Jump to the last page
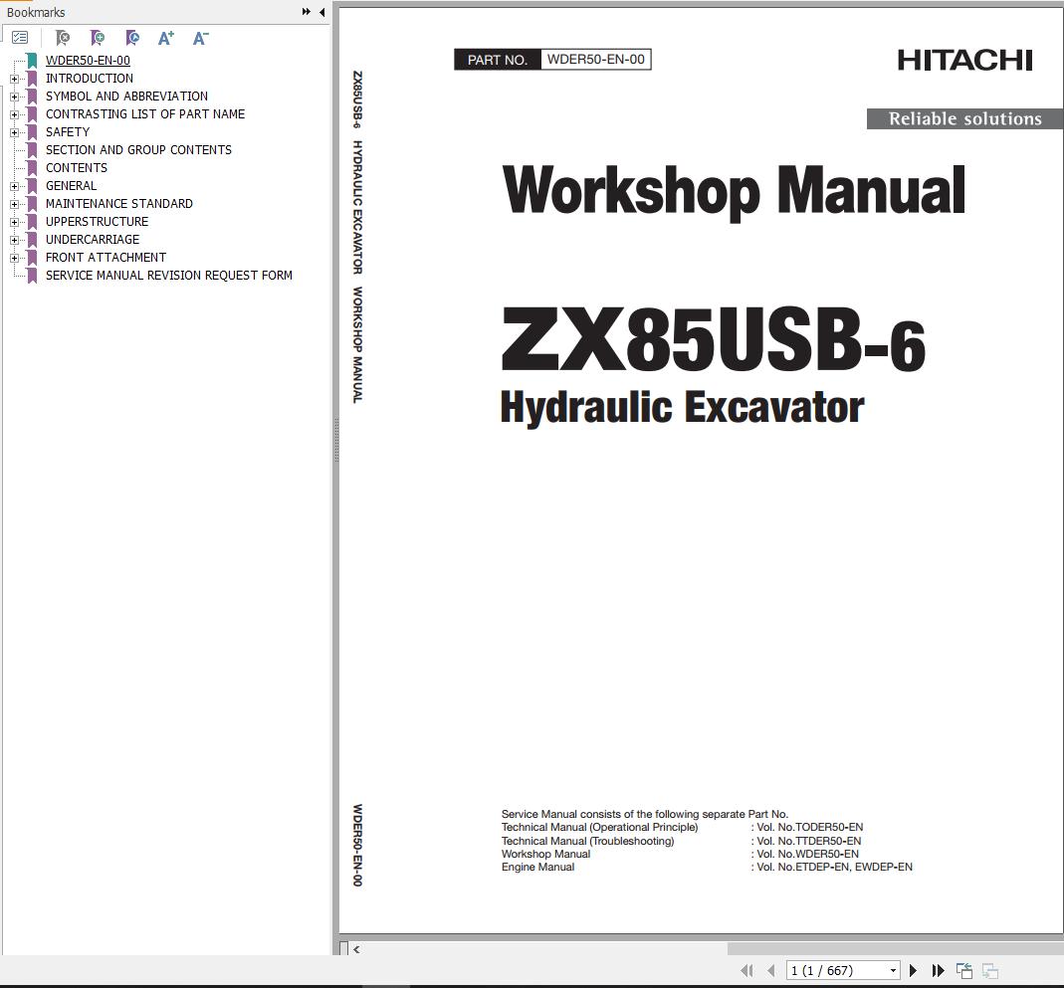The width and height of the screenshot is (1064, 988). click(x=939, y=970)
